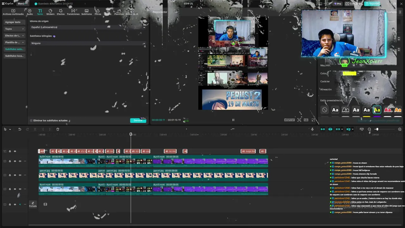Open the Español (Latinoamérica) language dropdown

tap(88, 27)
